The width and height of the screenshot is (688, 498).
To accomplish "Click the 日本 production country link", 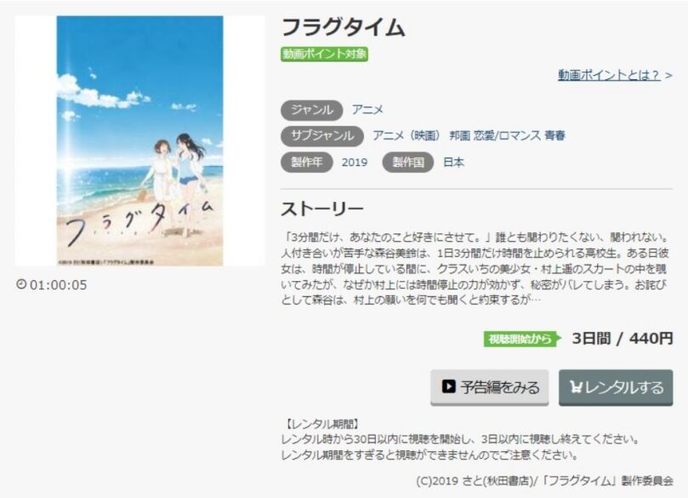I will 453,162.
